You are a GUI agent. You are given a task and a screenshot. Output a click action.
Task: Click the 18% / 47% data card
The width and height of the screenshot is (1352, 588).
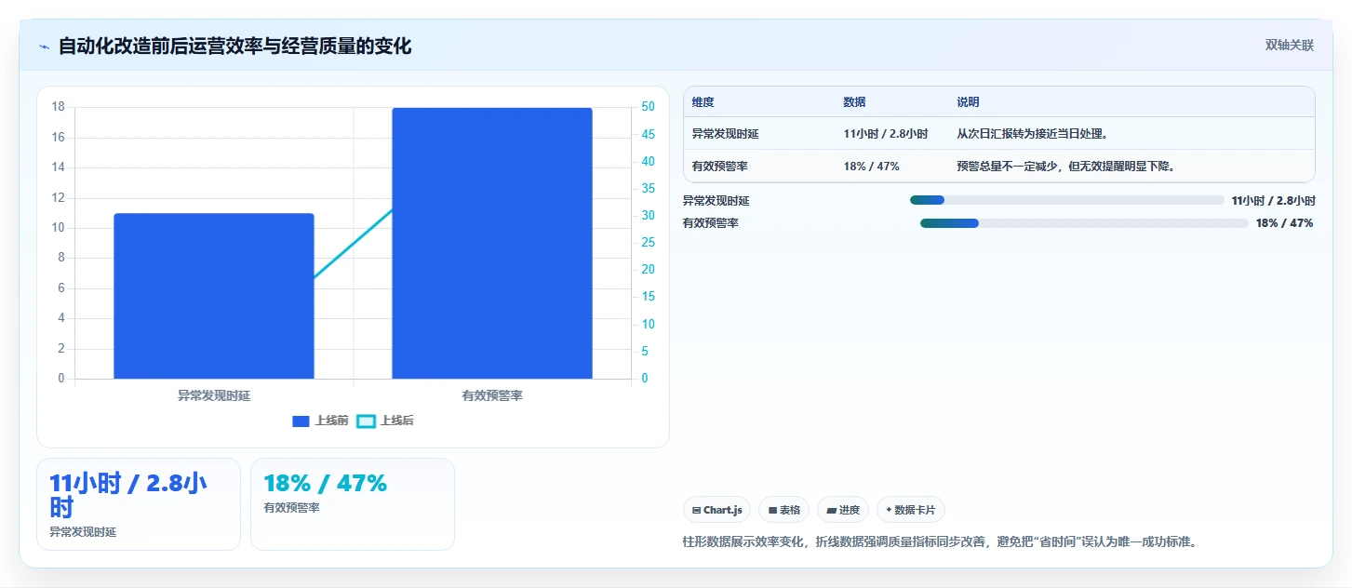(x=353, y=503)
